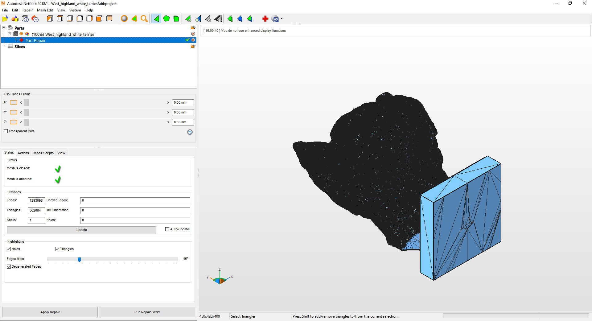Click the X clip plane slider handle
592x321 pixels.
click(x=26, y=102)
